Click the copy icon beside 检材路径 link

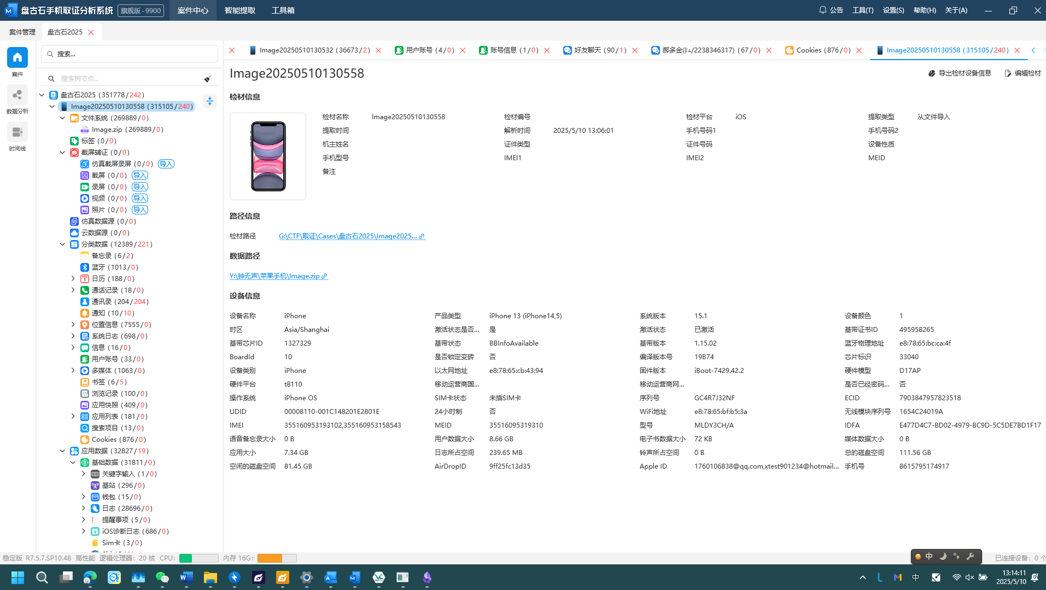422,236
